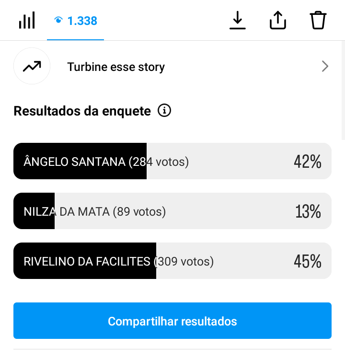
Task: Select the RIVELINO DA FACILITES poll result
Action: [x=87, y=261]
